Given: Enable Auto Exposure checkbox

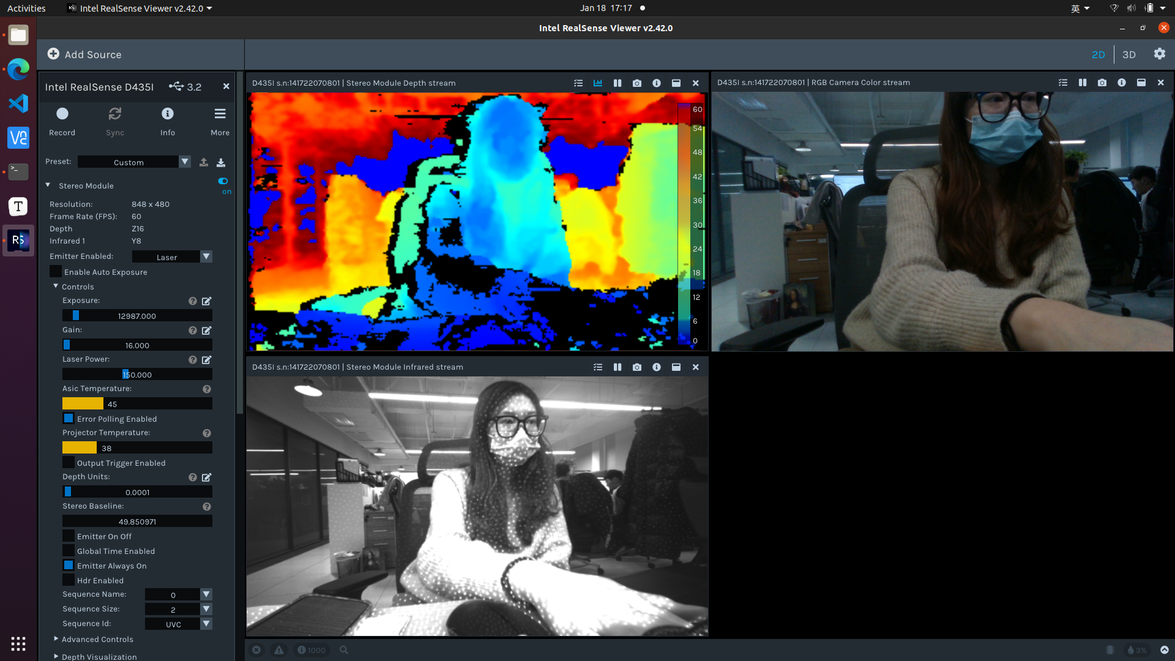Looking at the screenshot, I should coord(54,271).
